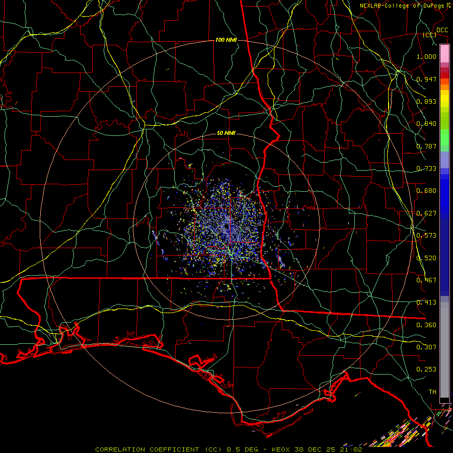Click the 0.413 color scale value

[426, 303]
